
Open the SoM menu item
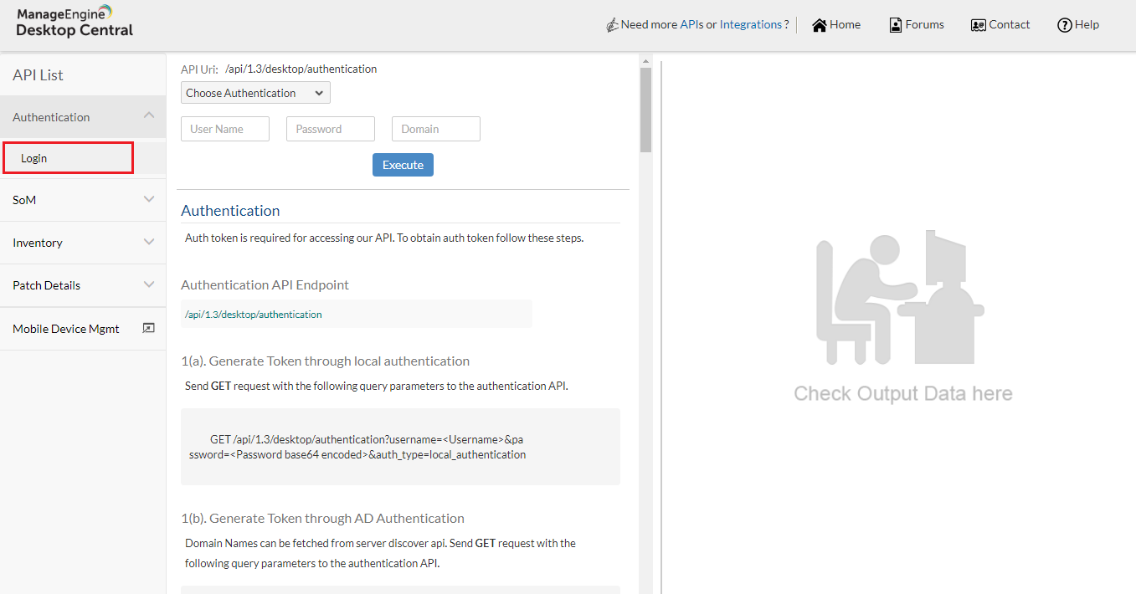[83, 200]
